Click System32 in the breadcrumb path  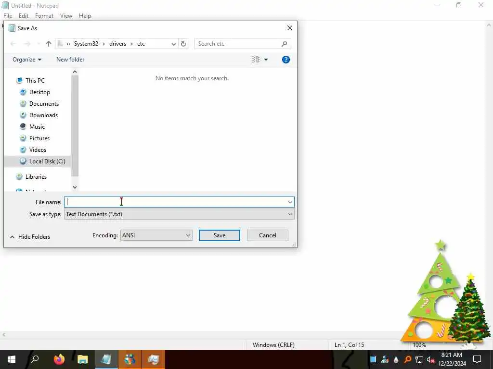pos(86,44)
